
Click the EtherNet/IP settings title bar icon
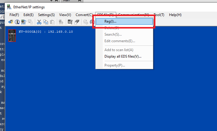[x=9, y=7]
